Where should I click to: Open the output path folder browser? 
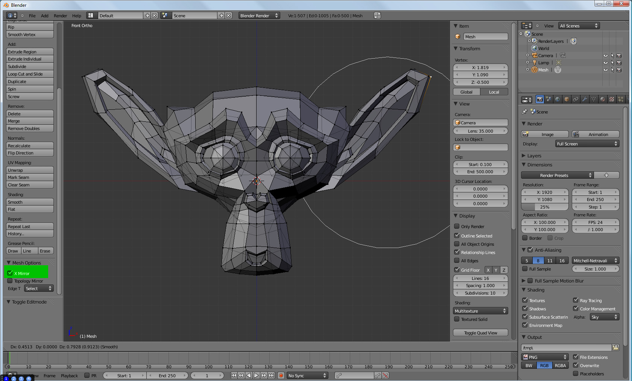[615, 348]
